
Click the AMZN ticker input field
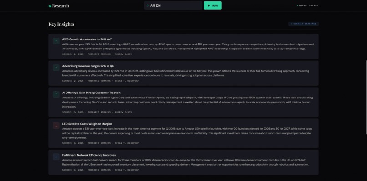point(173,5)
